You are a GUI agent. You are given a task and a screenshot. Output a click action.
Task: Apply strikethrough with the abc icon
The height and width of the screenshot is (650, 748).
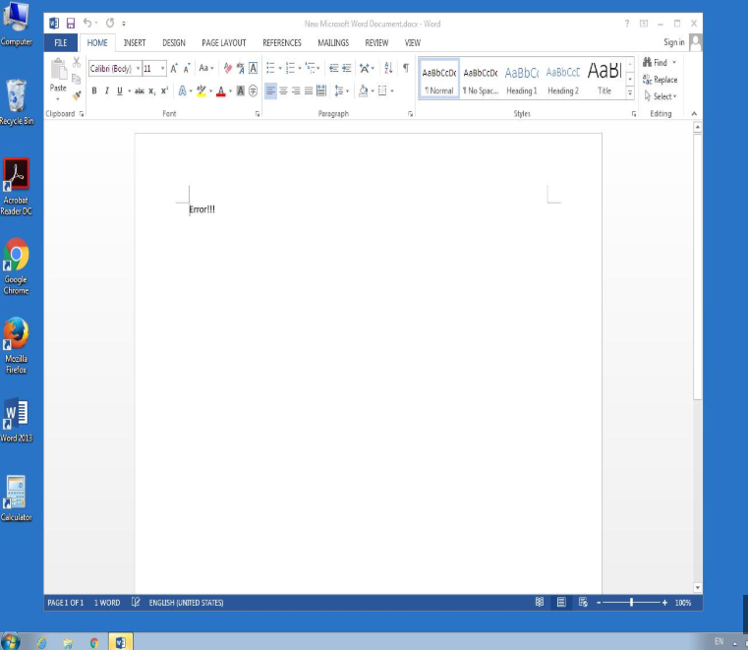(140, 90)
